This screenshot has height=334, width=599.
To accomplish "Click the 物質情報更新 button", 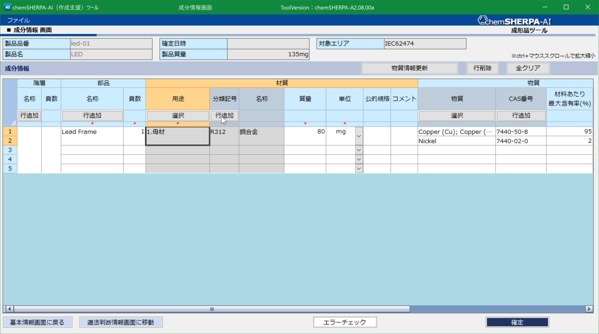I will coord(409,68).
